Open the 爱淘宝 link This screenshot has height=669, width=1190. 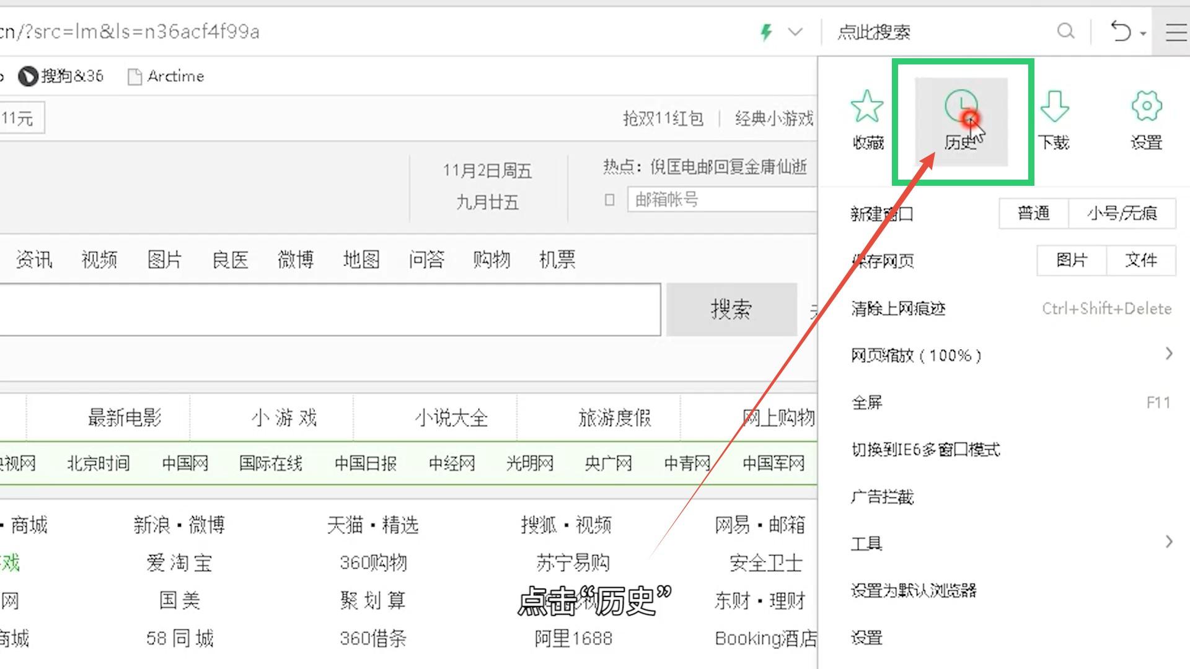point(179,563)
